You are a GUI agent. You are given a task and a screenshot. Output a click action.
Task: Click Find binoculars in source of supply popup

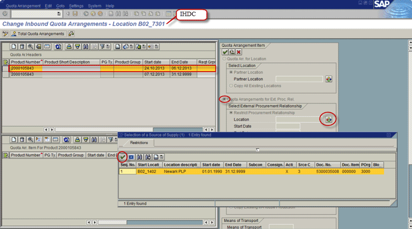click(x=140, y=157)
